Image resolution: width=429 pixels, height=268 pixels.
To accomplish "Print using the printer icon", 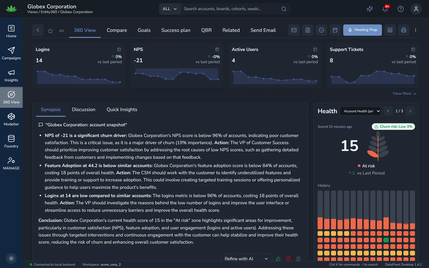I will [404, 30].
